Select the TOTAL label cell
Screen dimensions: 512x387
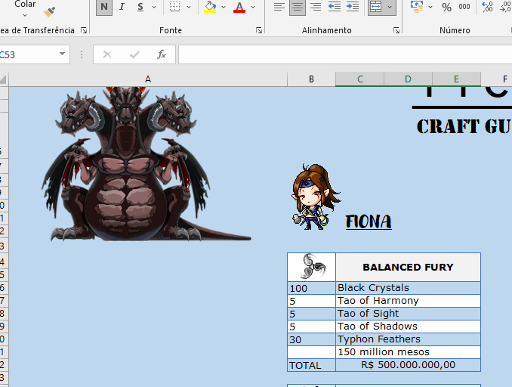coord(311,365)
